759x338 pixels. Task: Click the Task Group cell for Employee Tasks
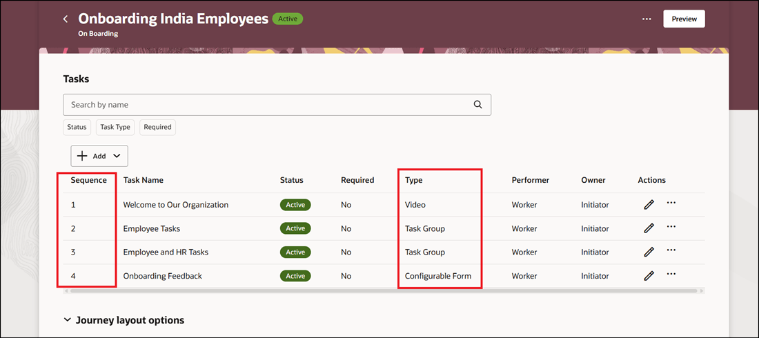coord(425,228)
